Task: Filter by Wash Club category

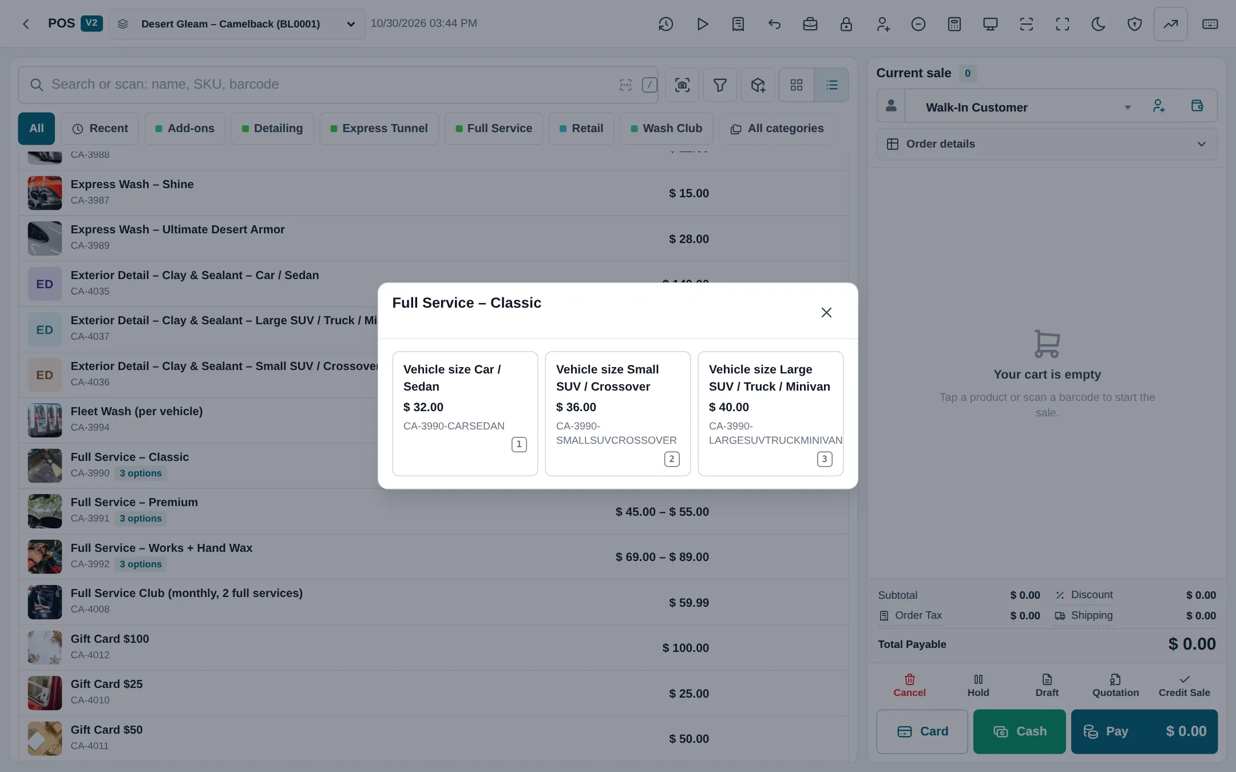Action: click(666, 129)
